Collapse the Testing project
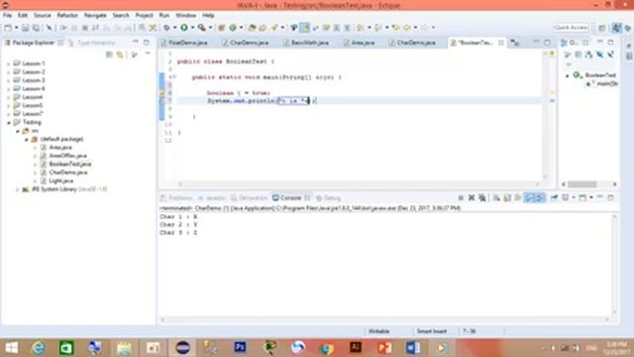The height and width of the screenshot is (357, 634). tap(8, 122)
